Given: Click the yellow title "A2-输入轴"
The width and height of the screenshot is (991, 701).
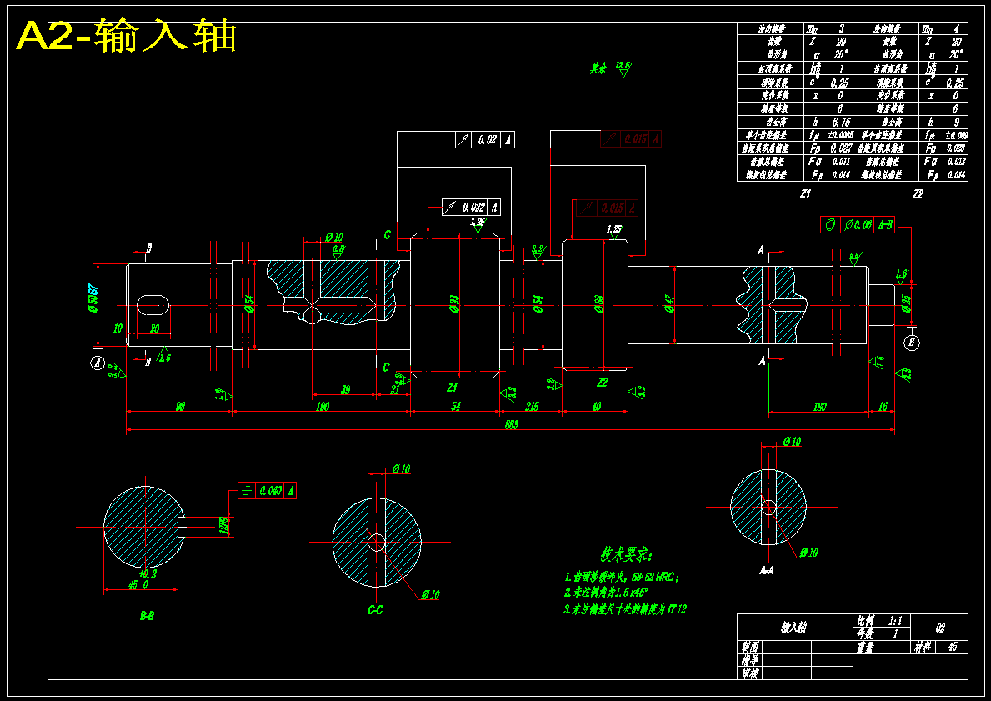Looking at the screenshot, I should pos(127,36).
